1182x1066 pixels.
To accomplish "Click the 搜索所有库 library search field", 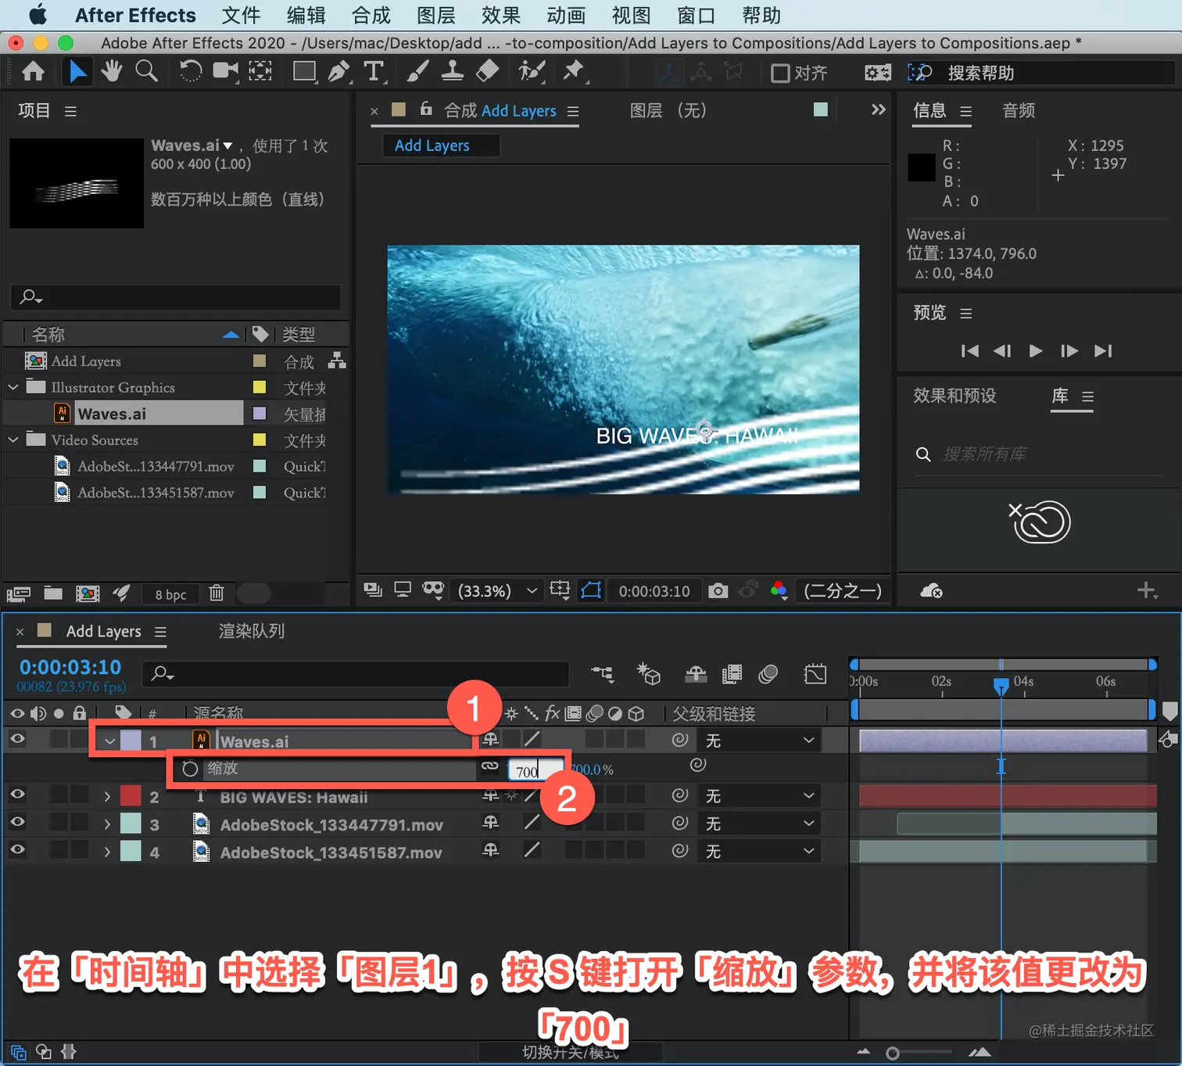I will 1038,454.
